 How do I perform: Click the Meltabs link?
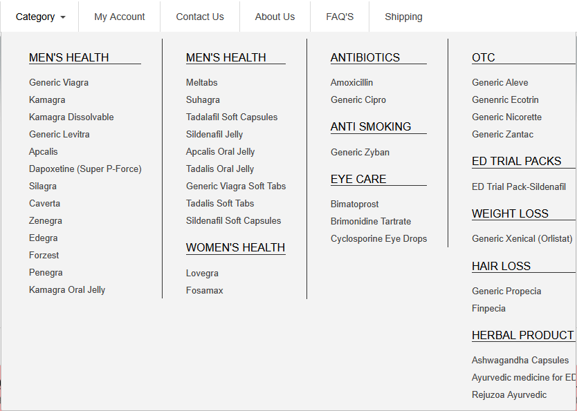coord(201,83)
